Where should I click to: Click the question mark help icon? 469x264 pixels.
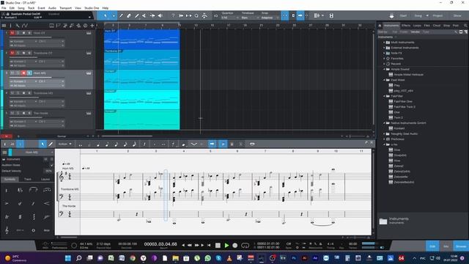pos(173,15)
